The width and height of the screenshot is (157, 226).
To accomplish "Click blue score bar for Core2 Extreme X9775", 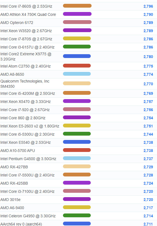I will point(77,56).
